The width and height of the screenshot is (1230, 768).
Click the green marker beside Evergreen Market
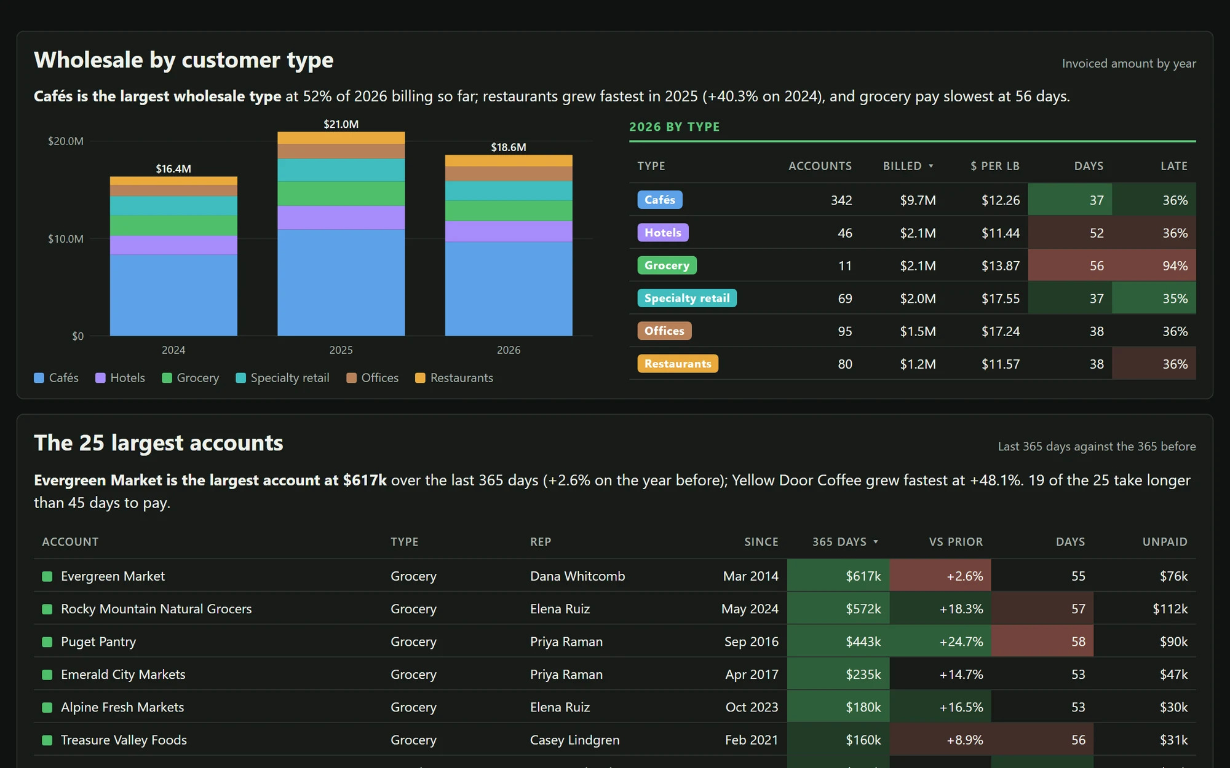47,576
